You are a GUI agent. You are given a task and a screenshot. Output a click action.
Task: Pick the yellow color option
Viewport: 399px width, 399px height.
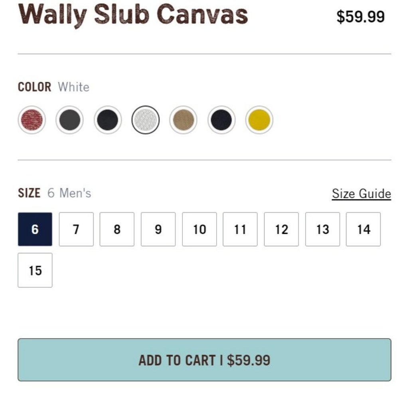pos(259,120)
